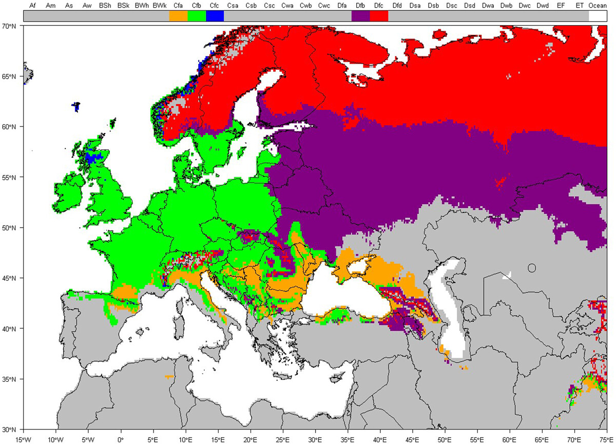The height and width of the screenshot is (446, 616).
Task: Select the 'Dwd' legend label
Action: [543, 6]
